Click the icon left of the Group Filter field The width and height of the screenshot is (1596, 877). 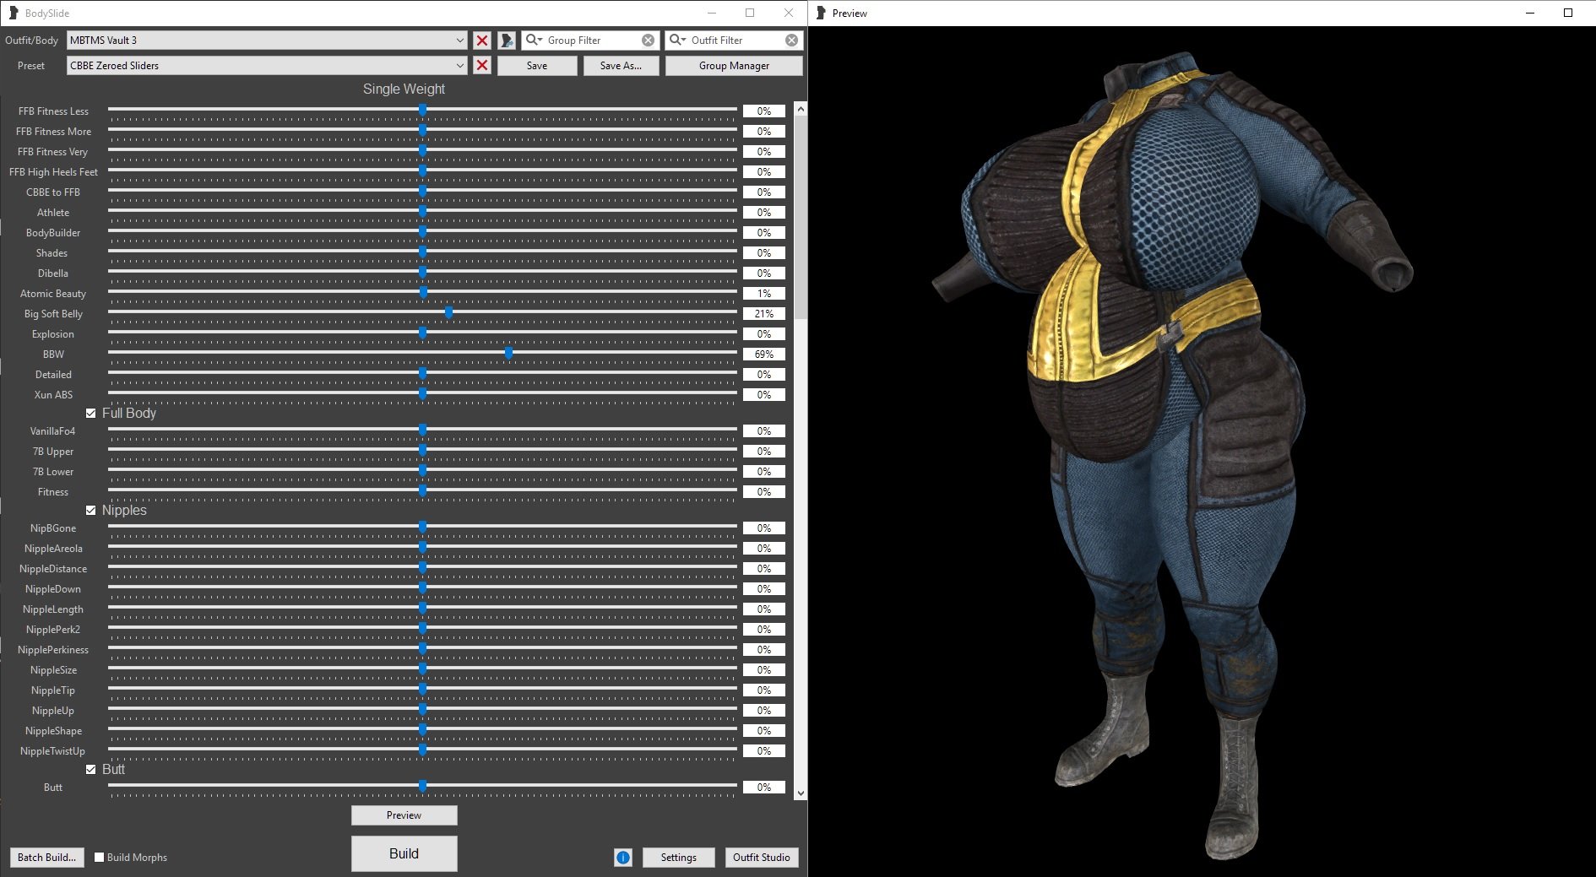click(507, 41)
